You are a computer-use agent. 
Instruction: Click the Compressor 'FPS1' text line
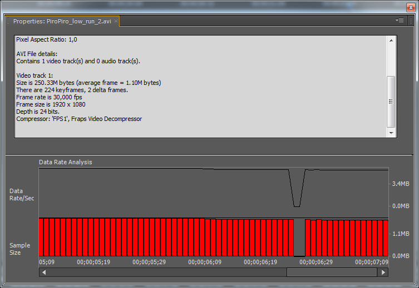click(x=79, y=119)
